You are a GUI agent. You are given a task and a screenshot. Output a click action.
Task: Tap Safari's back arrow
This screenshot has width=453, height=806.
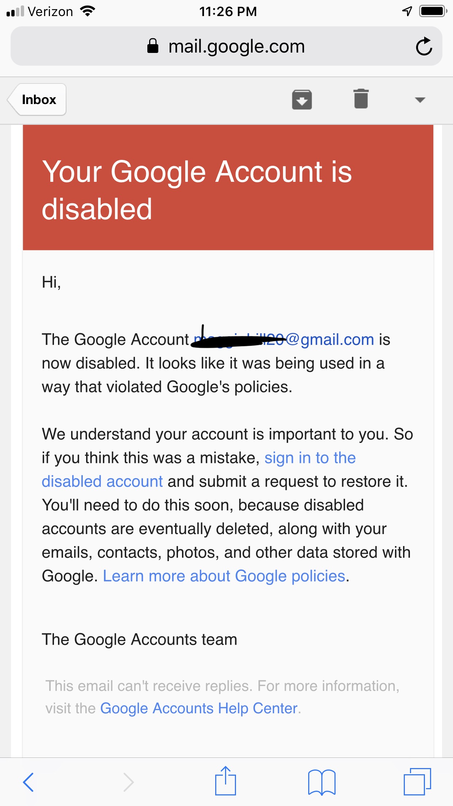(28, 782)
